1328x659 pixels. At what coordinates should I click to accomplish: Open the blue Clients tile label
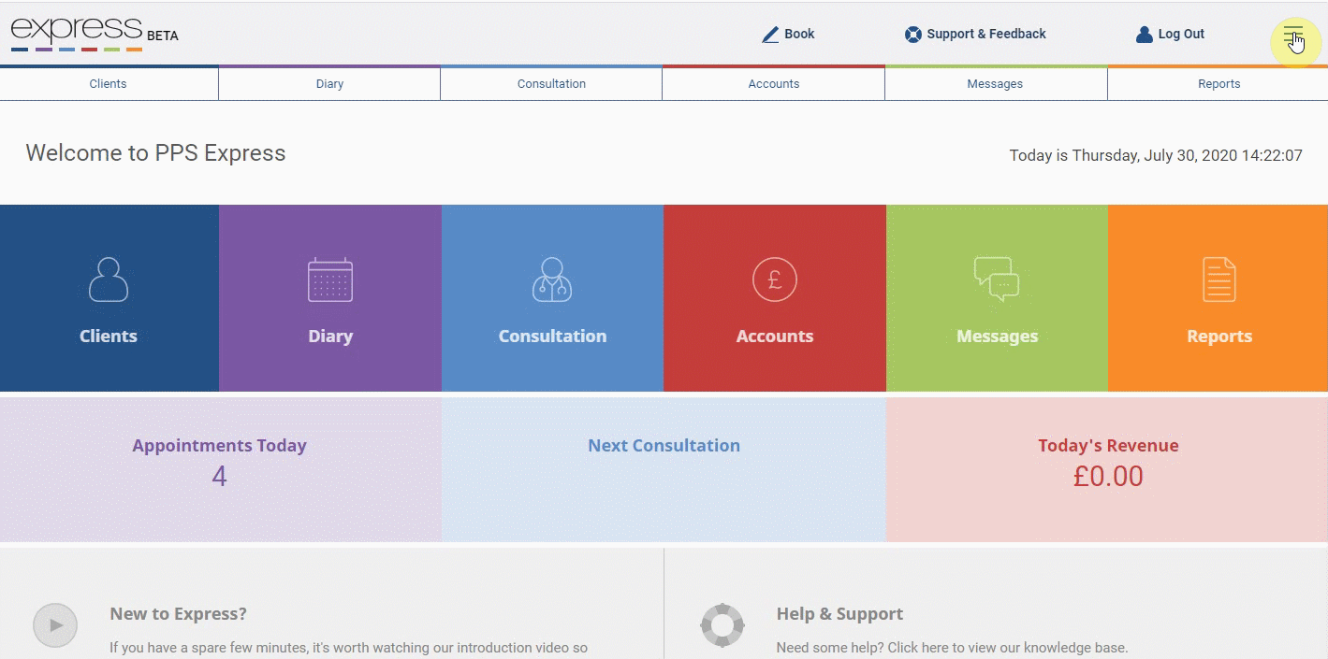click(109, 337)
